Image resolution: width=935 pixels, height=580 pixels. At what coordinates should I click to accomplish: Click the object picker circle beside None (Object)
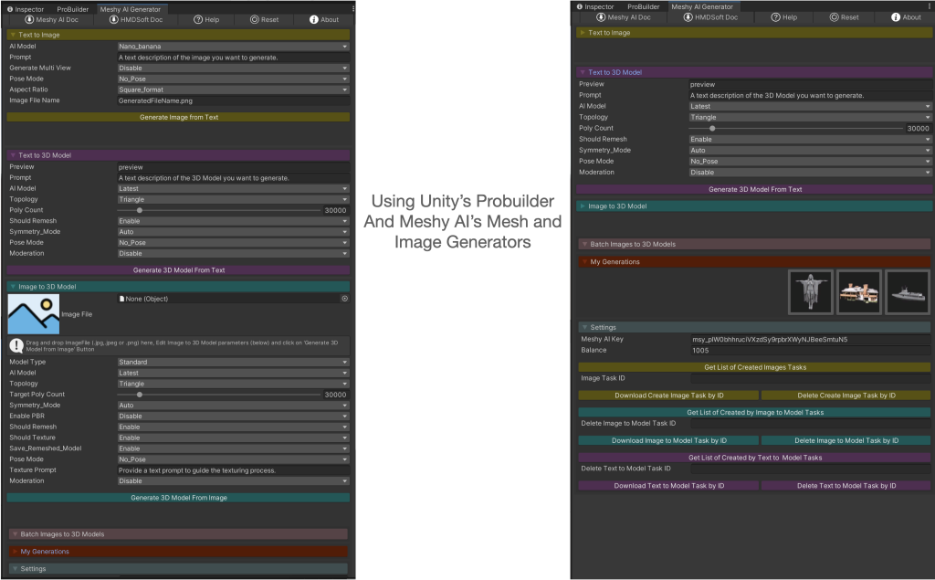[x=344, y=299]
